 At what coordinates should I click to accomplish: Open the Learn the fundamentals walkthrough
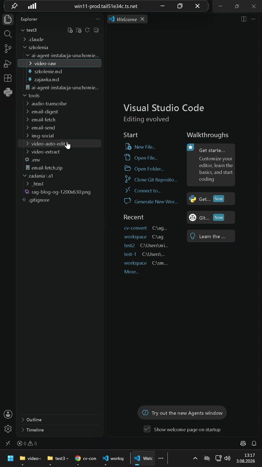(x=211, y=236)
